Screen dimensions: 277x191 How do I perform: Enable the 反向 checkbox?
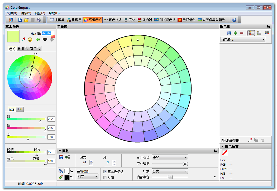point(105,177)
